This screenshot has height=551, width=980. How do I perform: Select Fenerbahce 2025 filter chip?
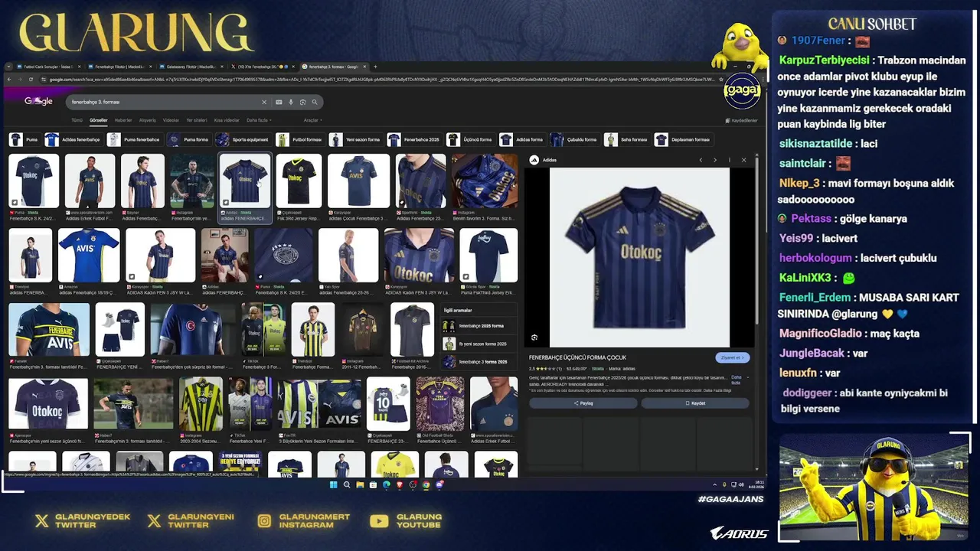pyautogui.click(x=414, y=139)
